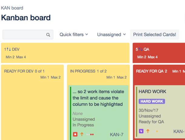This screenshot has height=140, width=185.
Task: Expand the Unassigned filter dropdown
Action: (111, 34)
